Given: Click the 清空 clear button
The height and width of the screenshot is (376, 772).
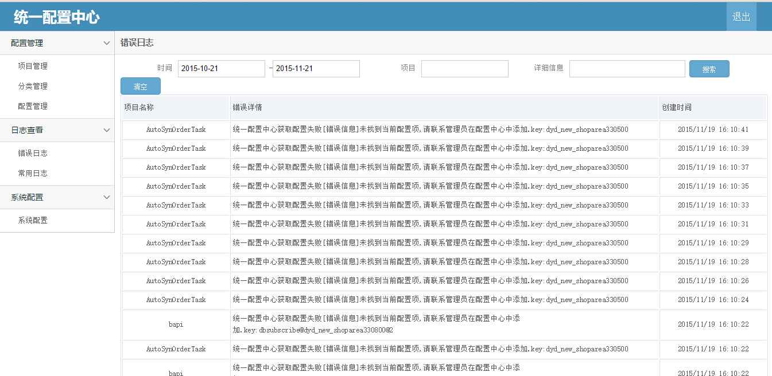Looking at the screenshot, I should click(x=141, y=86).
